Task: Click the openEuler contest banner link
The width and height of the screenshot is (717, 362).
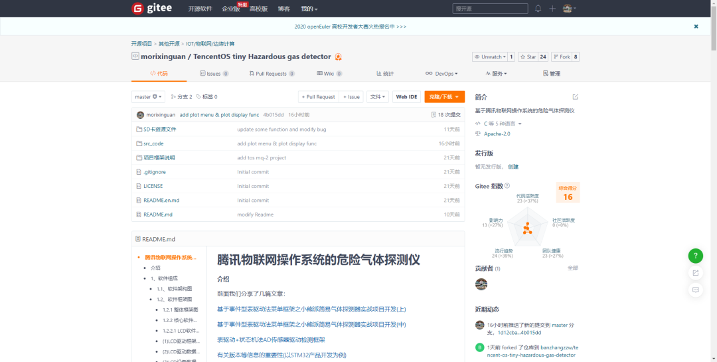Action: click(351, 27)
